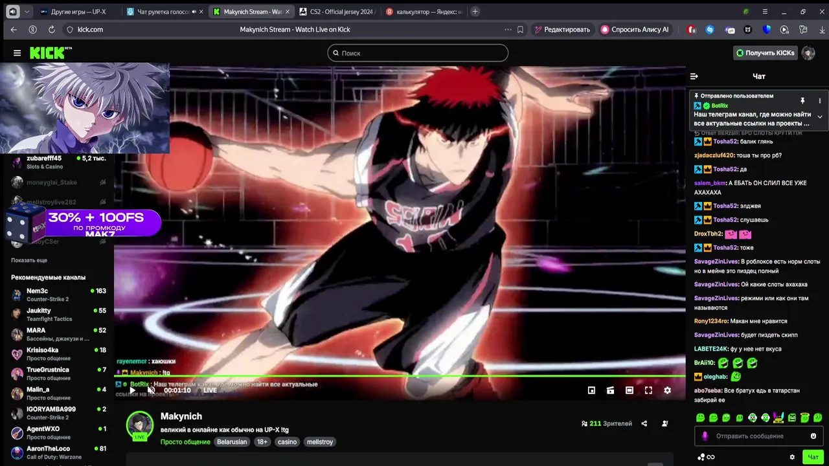Show more followed channels via Показать еще
This screenshot has width=829, height=466.
point(29,260)
